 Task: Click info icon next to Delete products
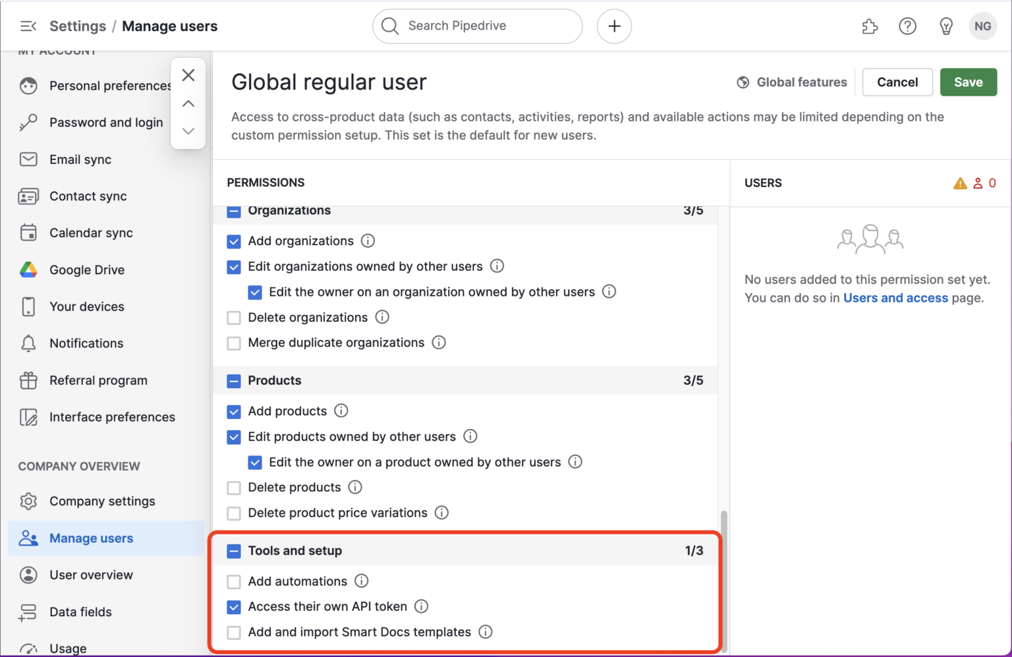click(355, 487)
